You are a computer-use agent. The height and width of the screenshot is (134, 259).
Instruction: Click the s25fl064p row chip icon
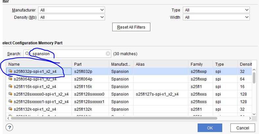[11, 79]
